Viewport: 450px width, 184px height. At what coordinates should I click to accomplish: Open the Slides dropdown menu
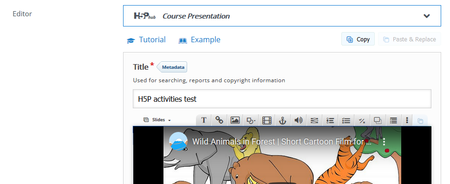point(157,120)
